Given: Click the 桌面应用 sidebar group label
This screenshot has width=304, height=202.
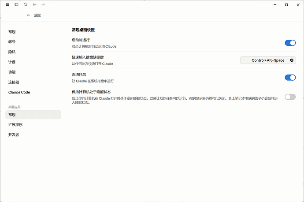Looking at the screenshot, I should (15, 107).
